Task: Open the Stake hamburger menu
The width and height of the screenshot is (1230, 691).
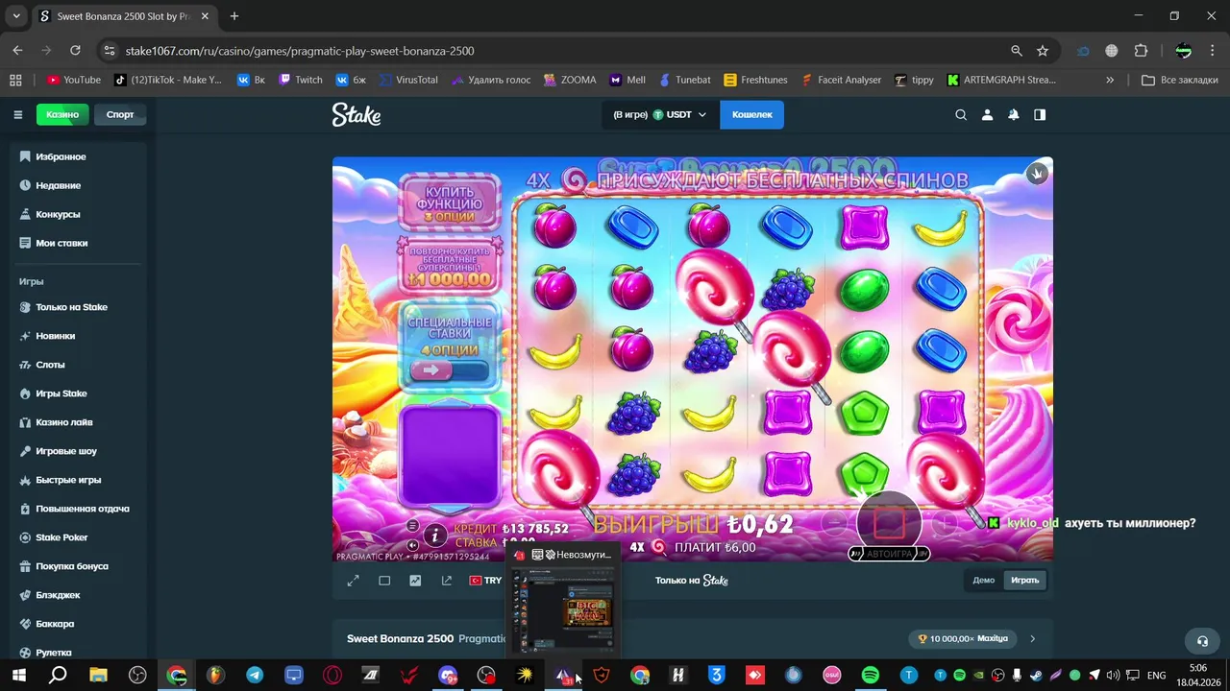Action: coord(18,114)
